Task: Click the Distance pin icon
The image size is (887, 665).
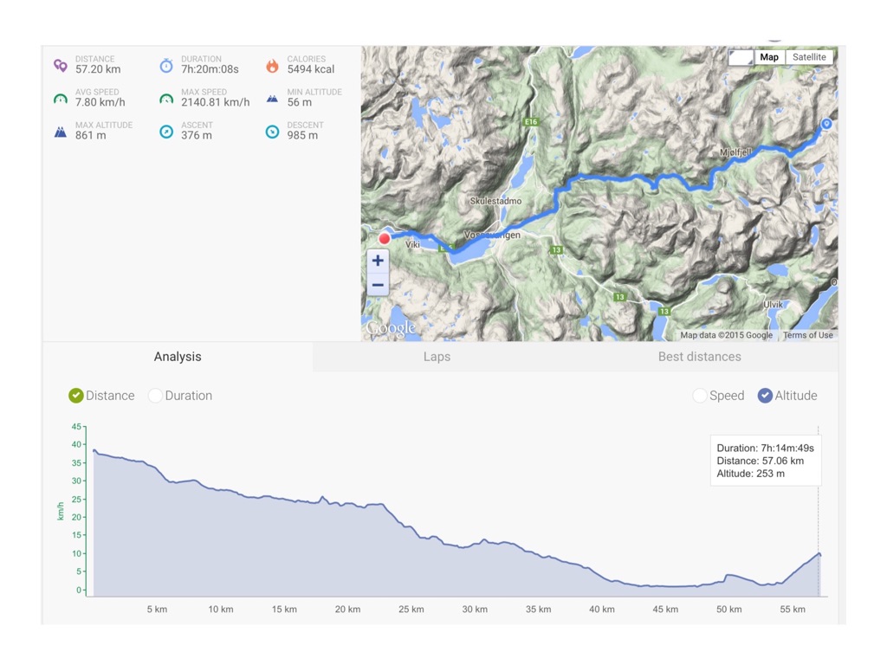Action: pos(60,65)
